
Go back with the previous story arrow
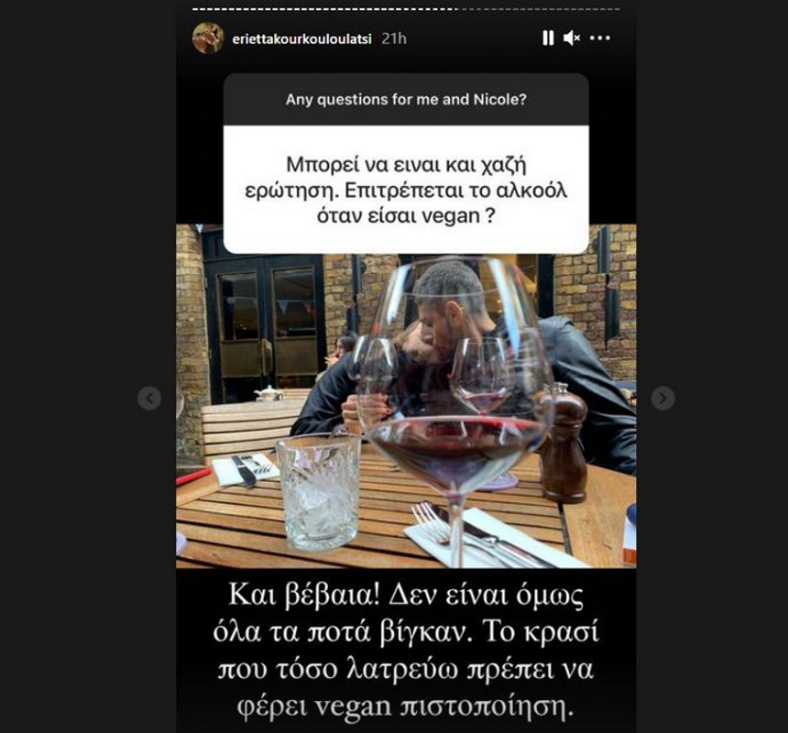coord(149,399)
